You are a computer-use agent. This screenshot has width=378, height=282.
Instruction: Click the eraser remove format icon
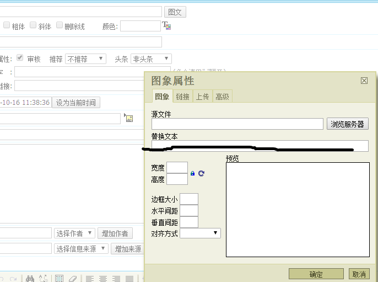click(73, 278)
